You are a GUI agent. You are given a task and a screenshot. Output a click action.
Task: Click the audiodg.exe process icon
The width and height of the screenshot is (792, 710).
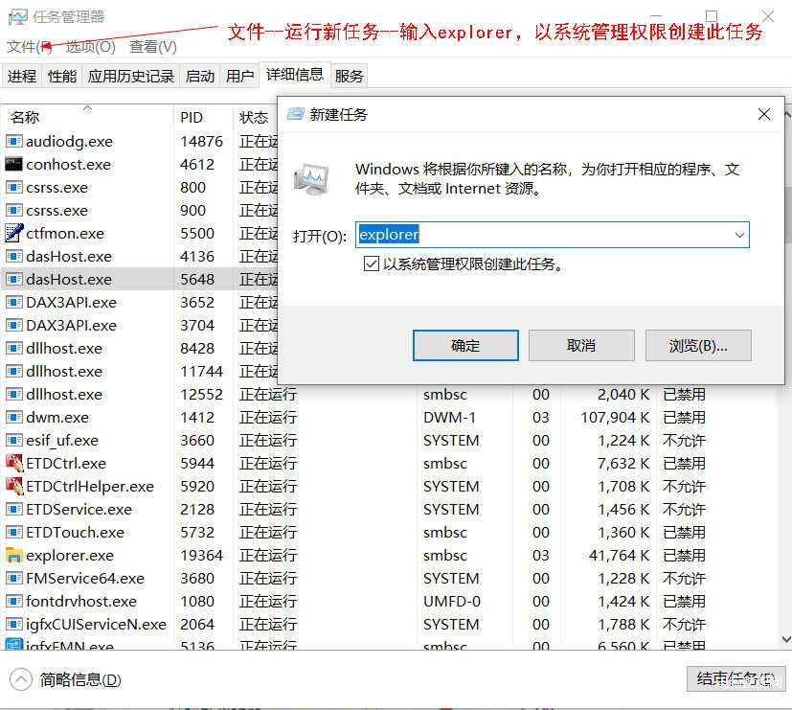tap(13, 141)
